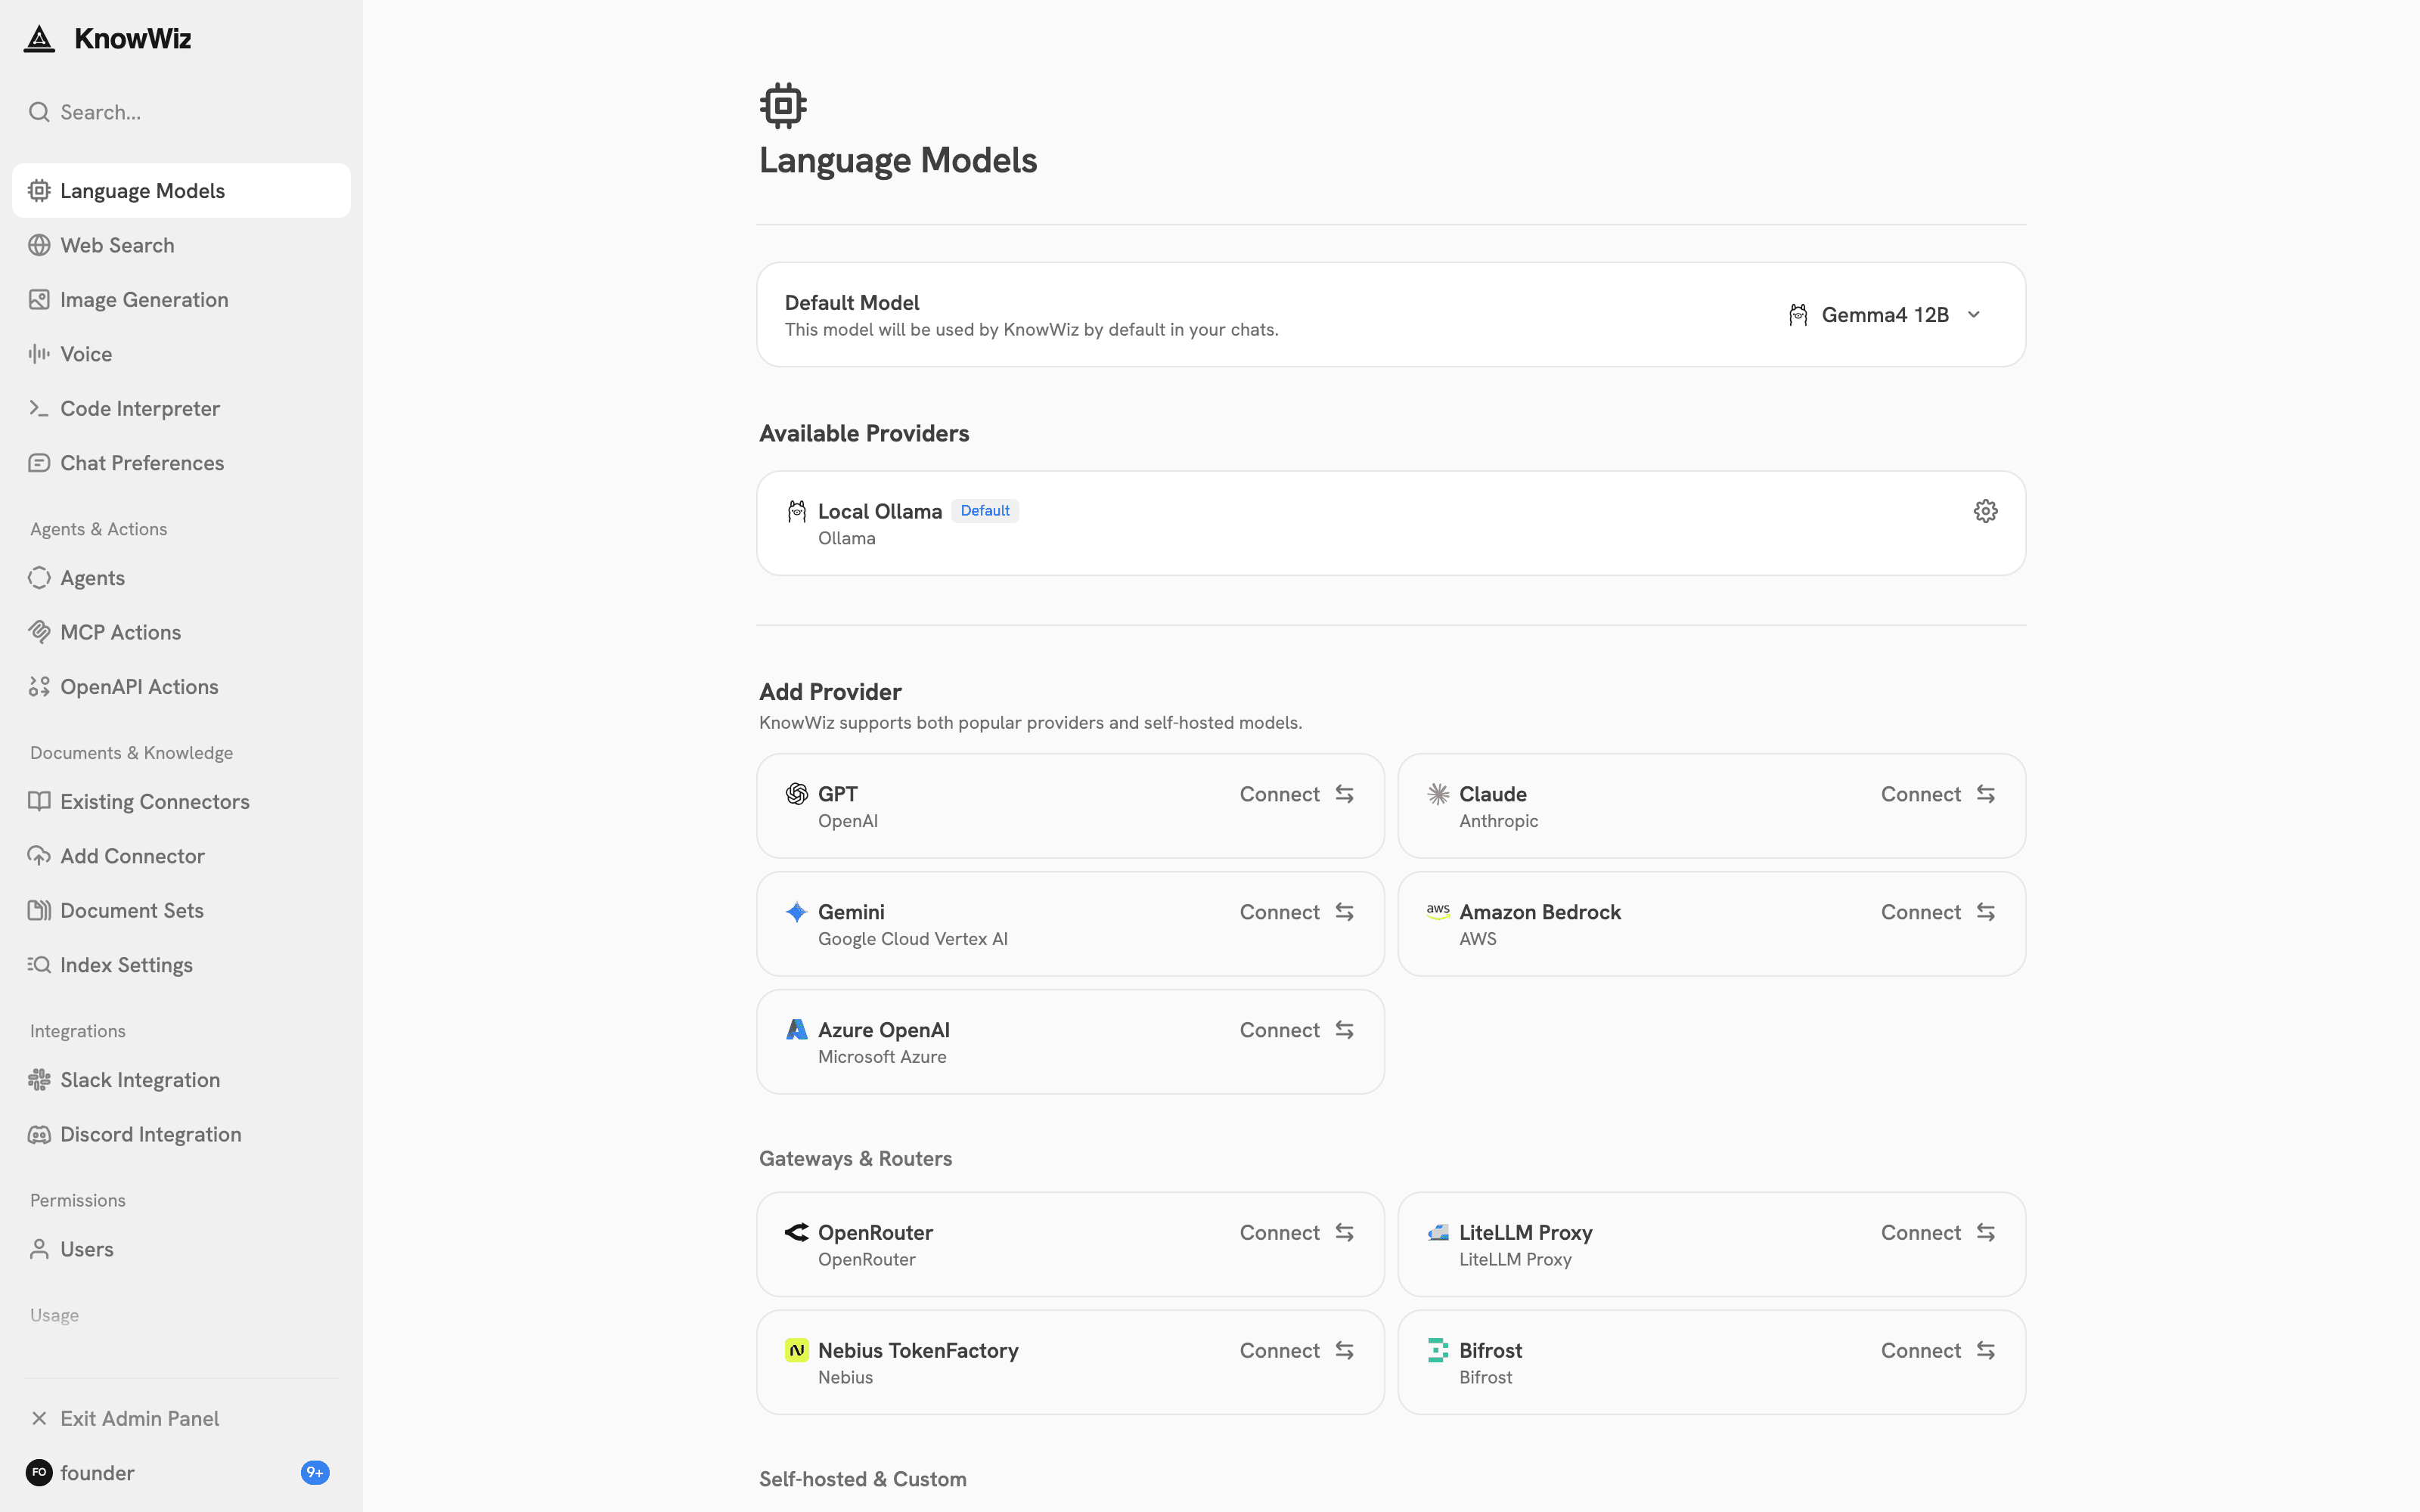Click the OpenAI logo on GPT card

point(797,794)
